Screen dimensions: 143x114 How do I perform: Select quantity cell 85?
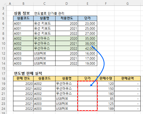pyautogui.click(x=106, y=99)
